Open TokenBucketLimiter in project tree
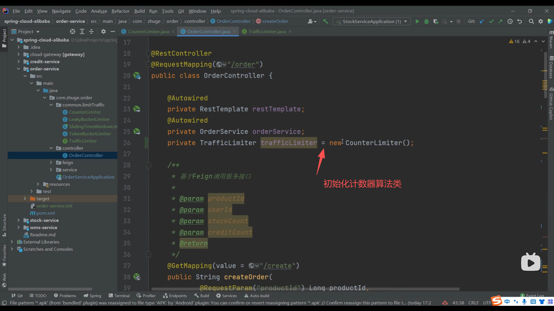 [90, 134]
